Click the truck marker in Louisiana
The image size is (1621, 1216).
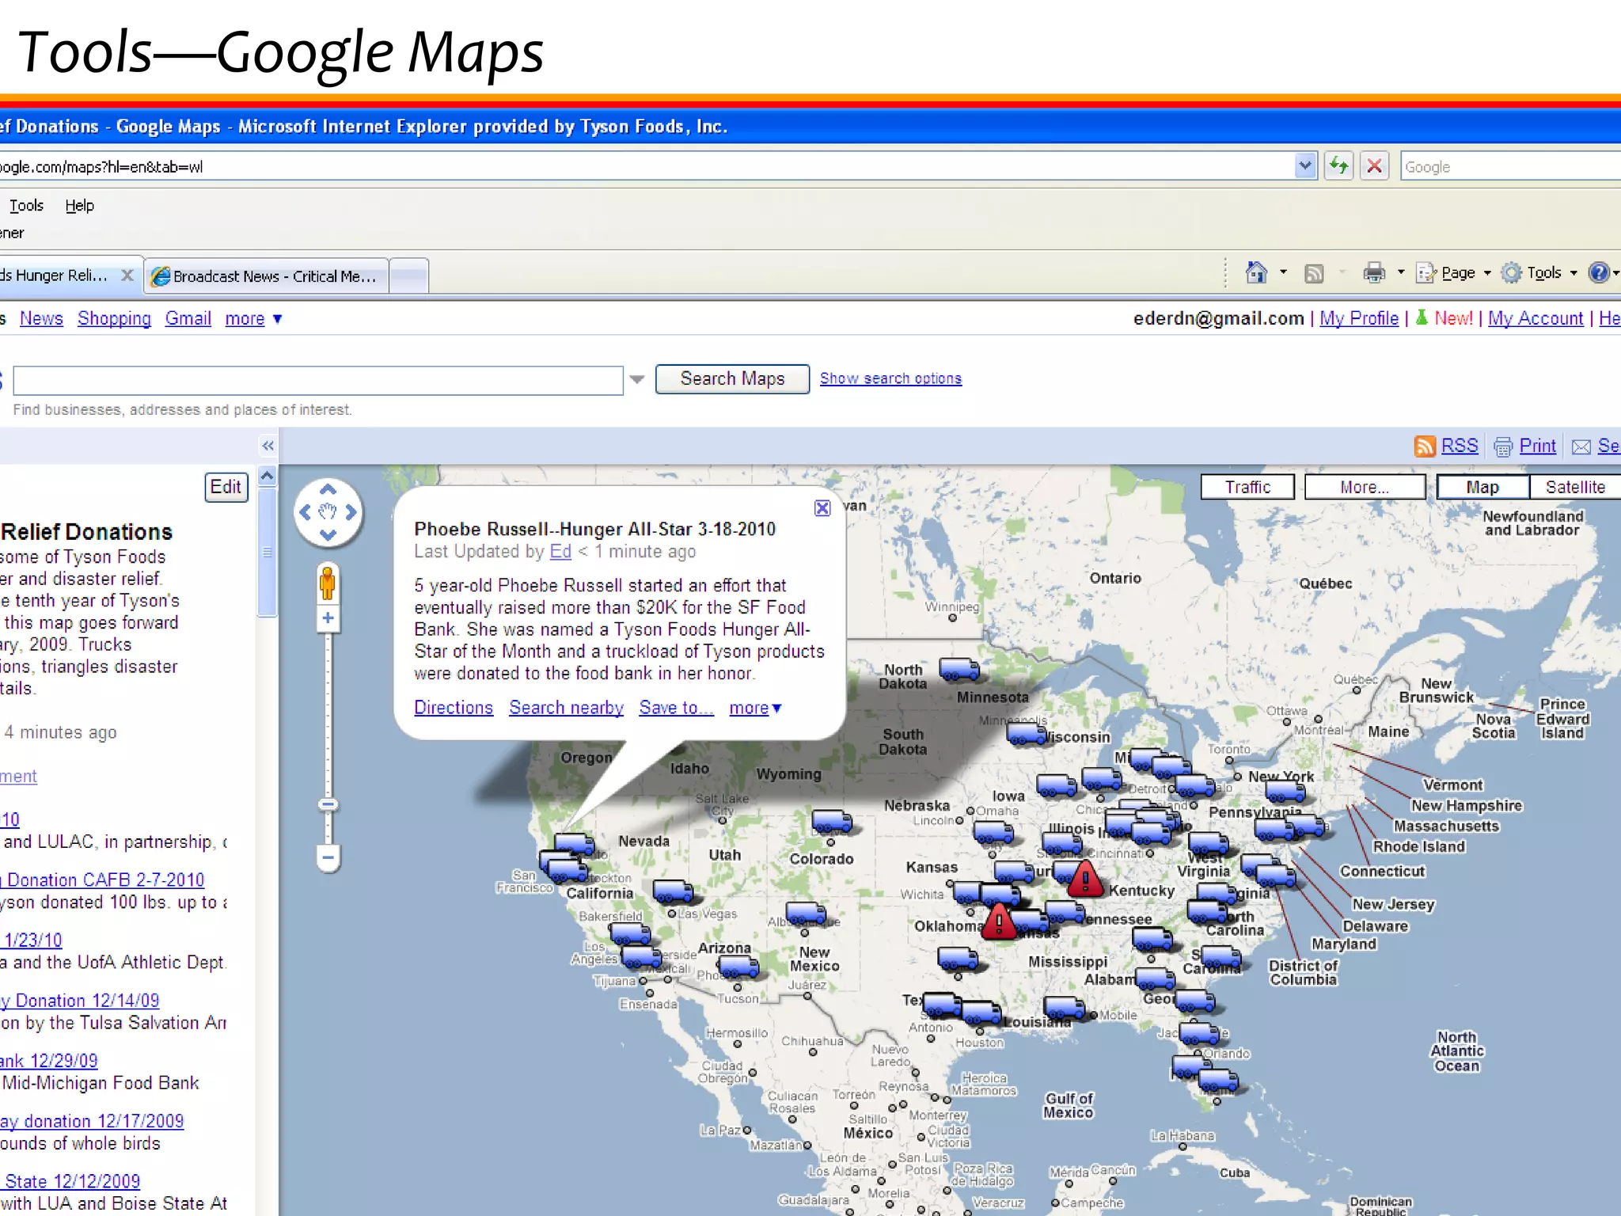(x=1064, y=1008)
